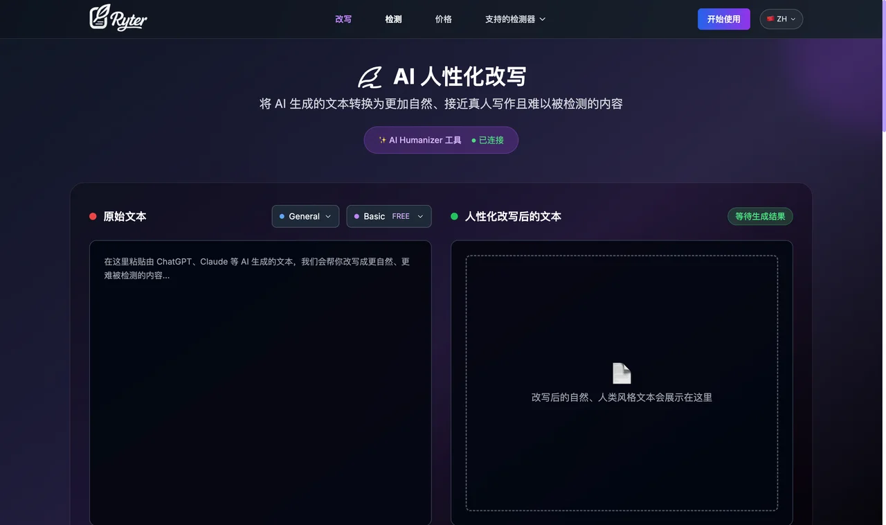This screenshot has width=886, height=525.
Task: Click the 开始使用 button
Action: 723,19
